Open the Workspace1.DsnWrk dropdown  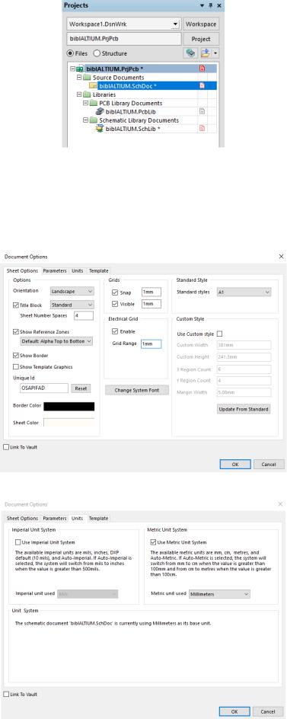click(x=174, y=24)
